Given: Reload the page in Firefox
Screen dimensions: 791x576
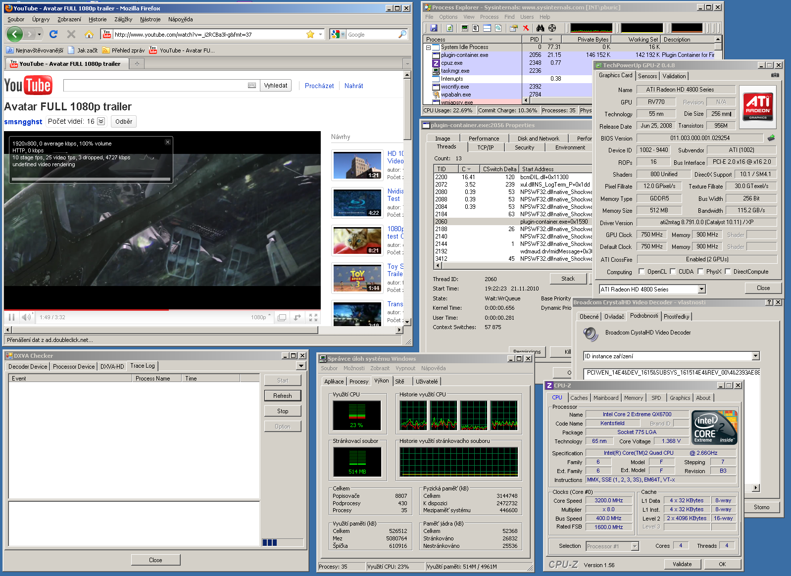Looking at the screenshot, I should 53,34.
